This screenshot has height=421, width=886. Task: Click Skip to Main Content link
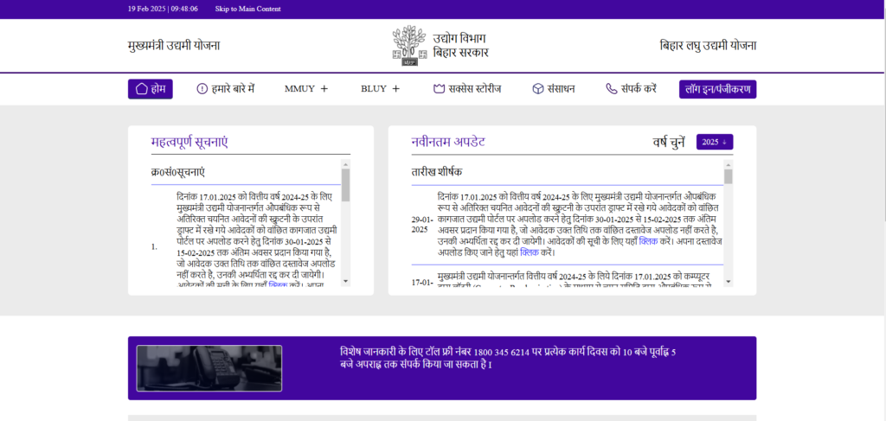(x=248, y=9)
